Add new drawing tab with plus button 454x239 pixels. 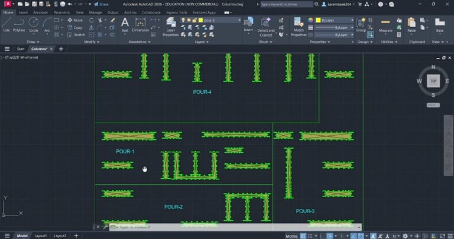tap(61, 49)
